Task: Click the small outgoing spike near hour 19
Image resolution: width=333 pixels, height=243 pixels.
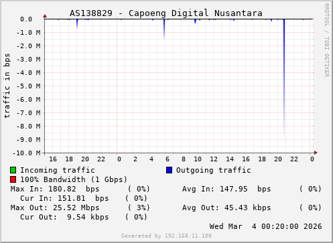Action: [77, 23]
